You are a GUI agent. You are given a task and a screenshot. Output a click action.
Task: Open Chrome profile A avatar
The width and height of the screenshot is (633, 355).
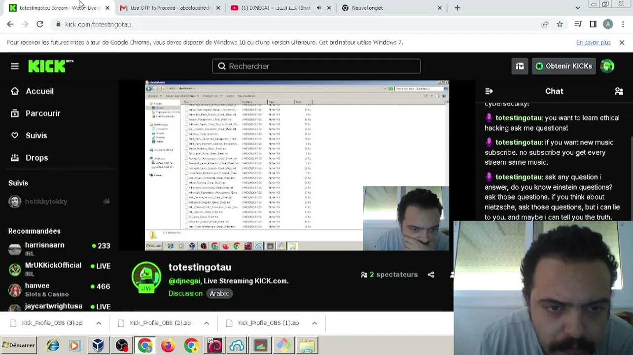(x=608, y=24)
